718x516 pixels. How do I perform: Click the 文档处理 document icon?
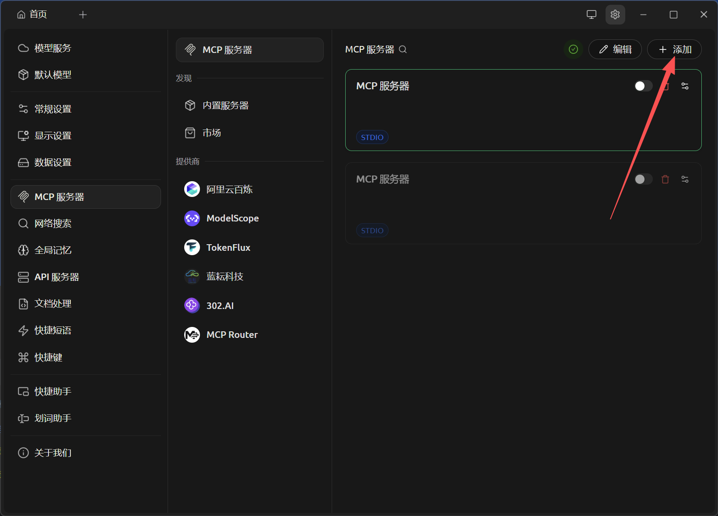pos(23,304)
